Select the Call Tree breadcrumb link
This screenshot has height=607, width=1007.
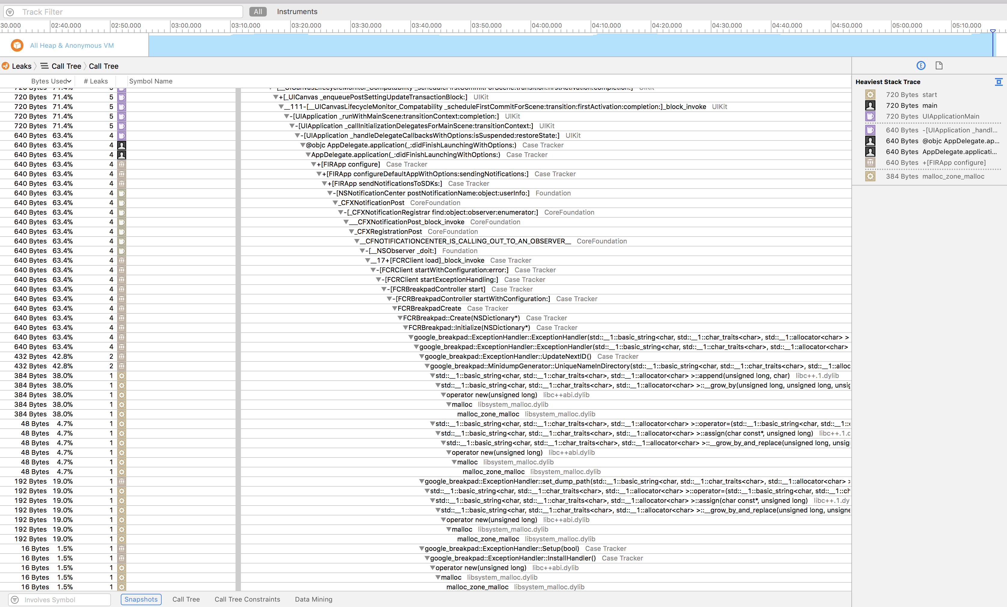click(67, 66)
